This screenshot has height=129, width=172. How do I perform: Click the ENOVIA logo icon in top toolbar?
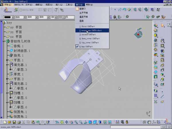[x=8, y=10]
